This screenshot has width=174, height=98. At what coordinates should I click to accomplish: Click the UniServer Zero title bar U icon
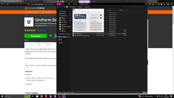pos(74,10)
